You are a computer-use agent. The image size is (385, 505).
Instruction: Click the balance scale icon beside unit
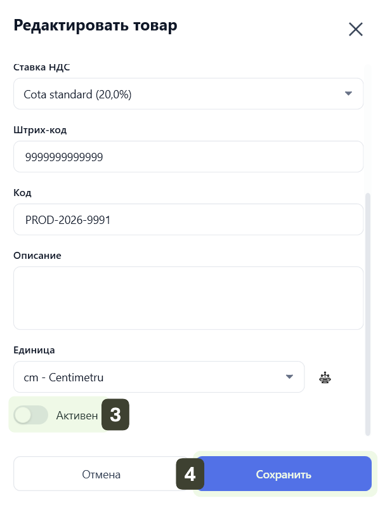pos(326,377)
